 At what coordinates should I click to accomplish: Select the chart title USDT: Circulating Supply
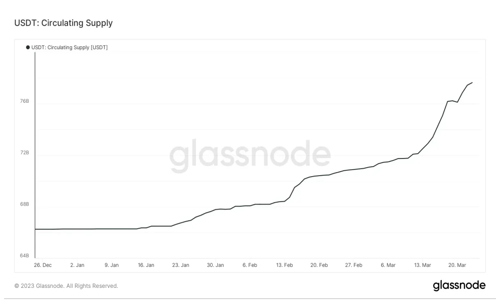click(x=64, y=23)
